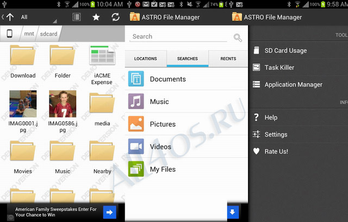Image resolution: width=348 pixels, height=222 pixels.
Task: Select the phone device breadcrumb icon
Action: (10, 34)
